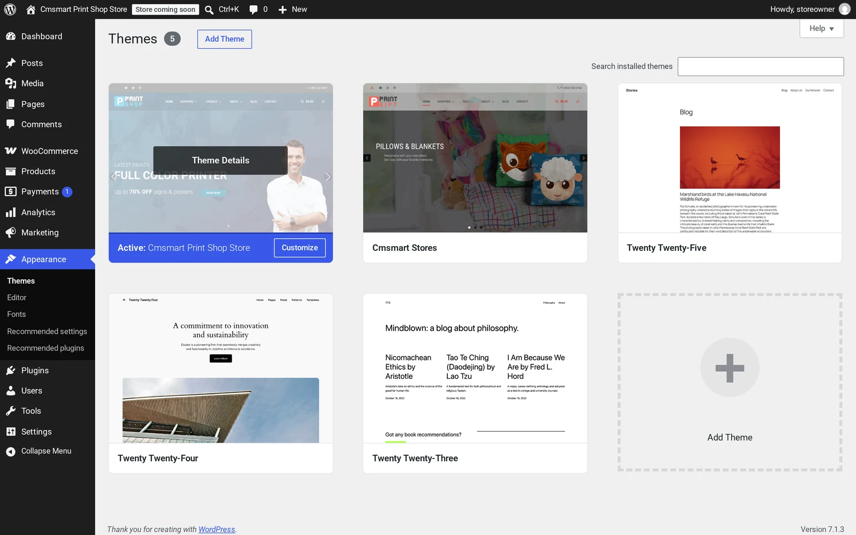Select the Cmsmart Stores theme thumbnail
856x535 pixels.
click(x=475, y=158)
